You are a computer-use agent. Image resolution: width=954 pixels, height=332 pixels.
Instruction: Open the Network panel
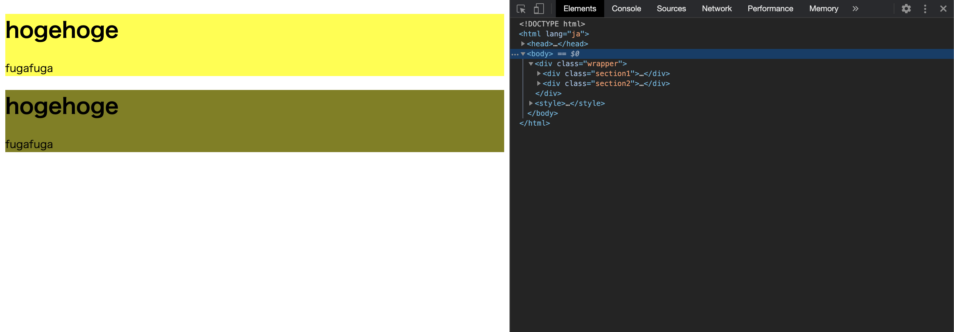(716, 9)
